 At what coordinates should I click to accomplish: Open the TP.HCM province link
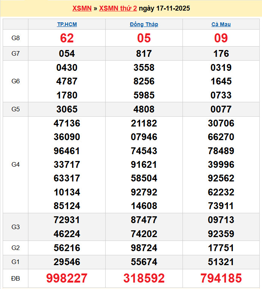67,24
